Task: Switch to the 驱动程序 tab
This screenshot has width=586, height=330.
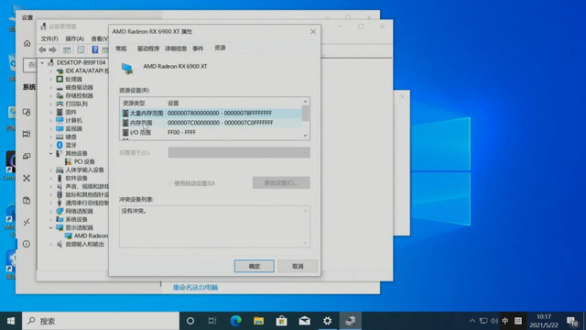Action: [x=148, y=49]
